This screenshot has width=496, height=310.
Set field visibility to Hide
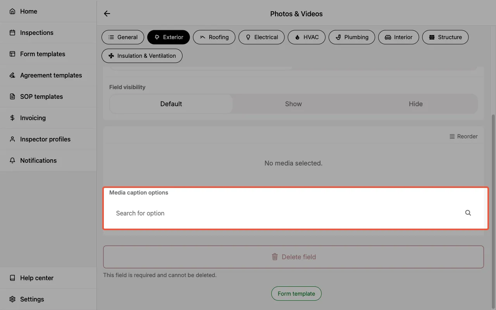pos(416,104)
